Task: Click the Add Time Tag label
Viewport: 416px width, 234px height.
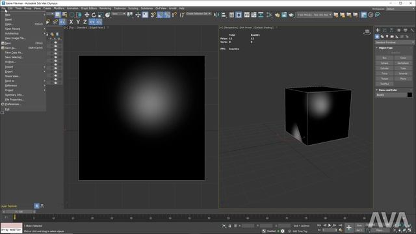Action: 300,231
